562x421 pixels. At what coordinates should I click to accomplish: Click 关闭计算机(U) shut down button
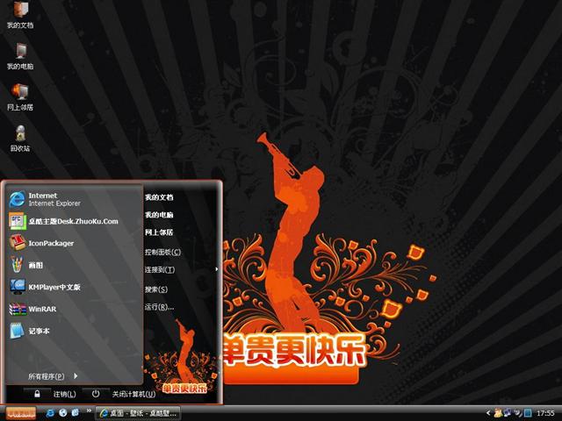point(133,394)
